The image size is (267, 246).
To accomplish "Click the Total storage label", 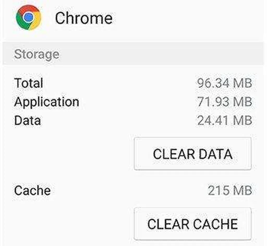I will 29,83.
